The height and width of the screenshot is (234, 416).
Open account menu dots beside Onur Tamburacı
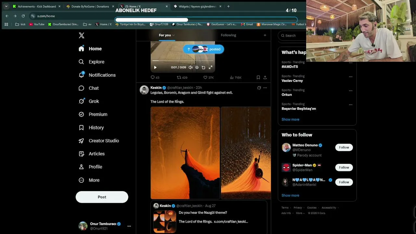(129, 226)
